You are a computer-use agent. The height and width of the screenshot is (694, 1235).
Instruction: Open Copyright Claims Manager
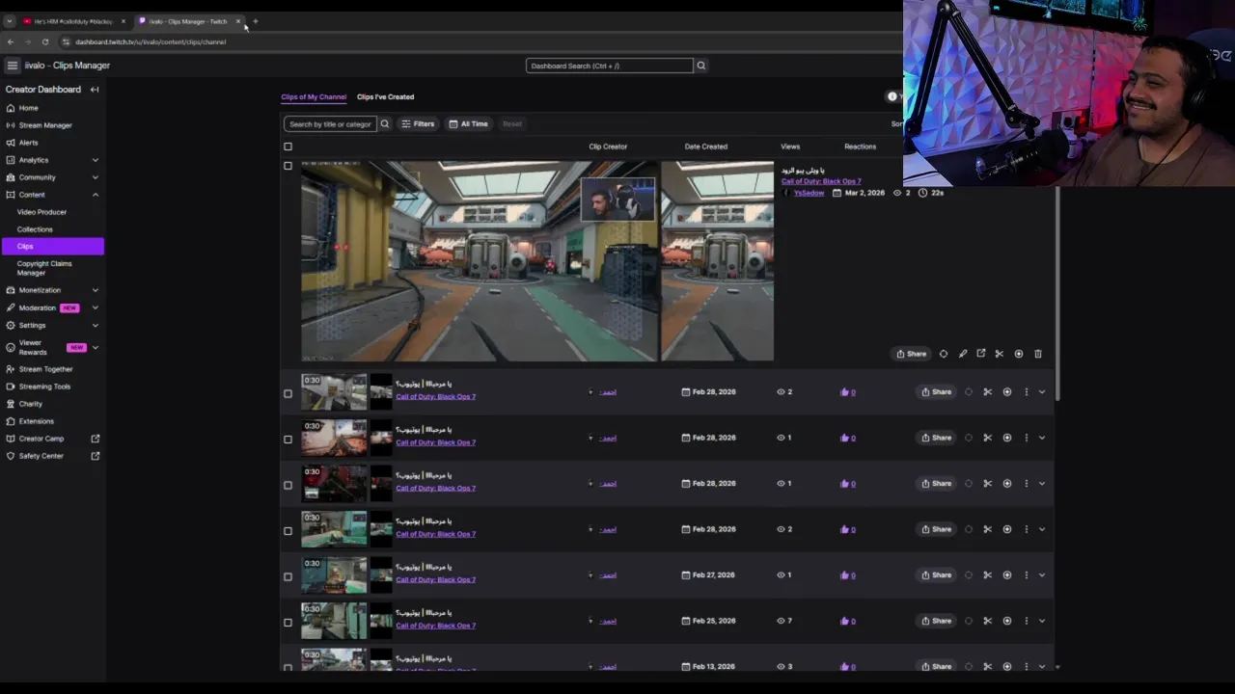point(44,268)
